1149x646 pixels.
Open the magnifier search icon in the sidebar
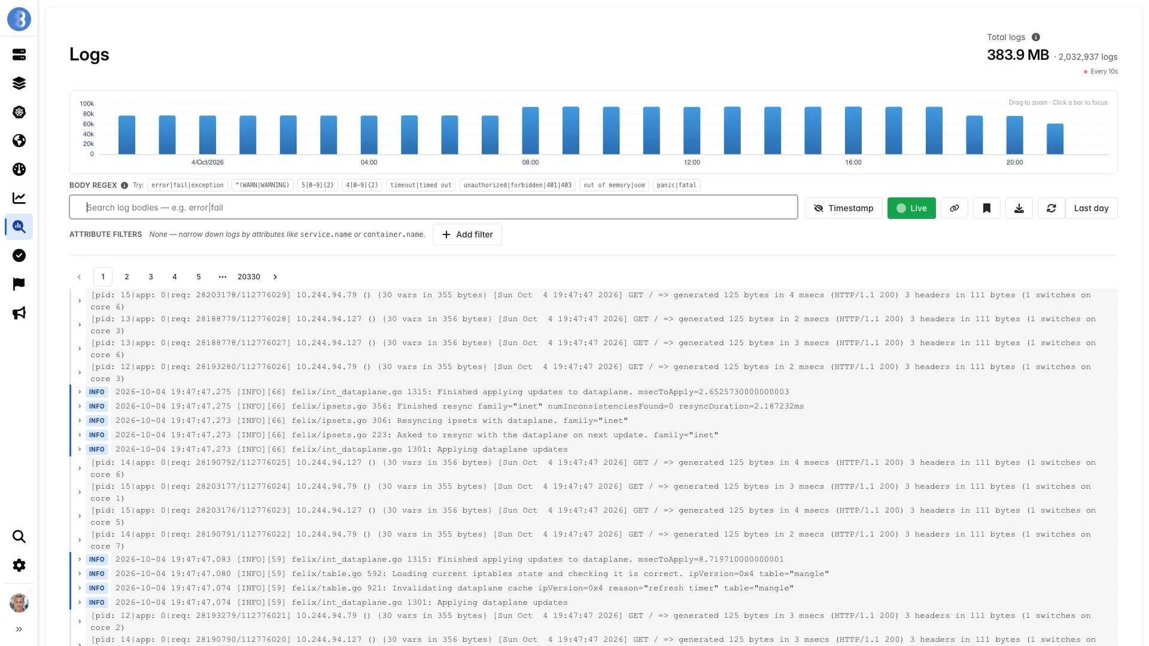[x=19, y=537]
